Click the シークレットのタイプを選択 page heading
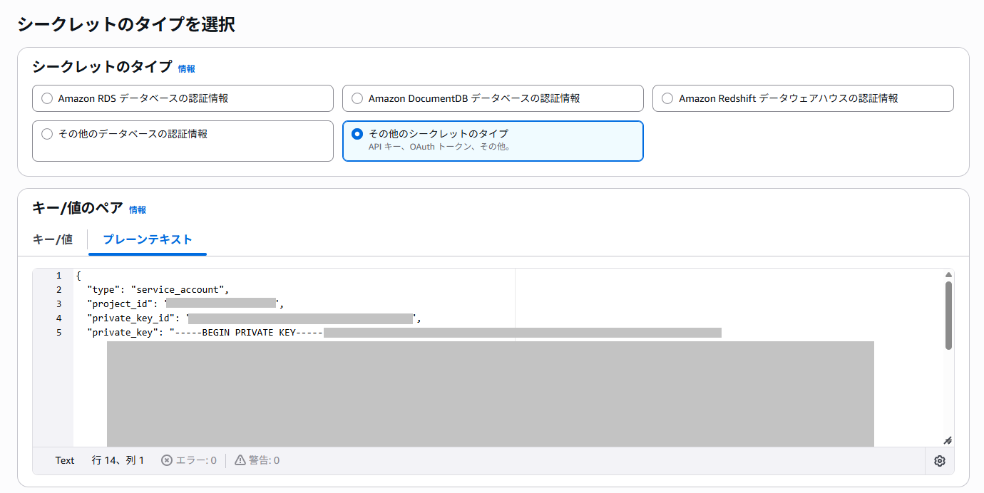The image size is (984, 493). 126,24
